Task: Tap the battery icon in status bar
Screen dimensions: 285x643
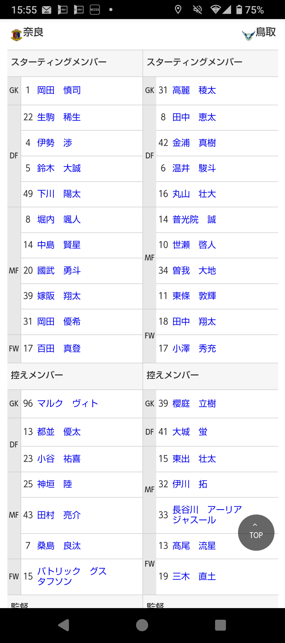Action: [239, 10]
